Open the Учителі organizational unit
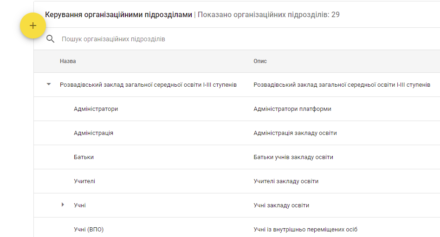 tap(84, 181)
